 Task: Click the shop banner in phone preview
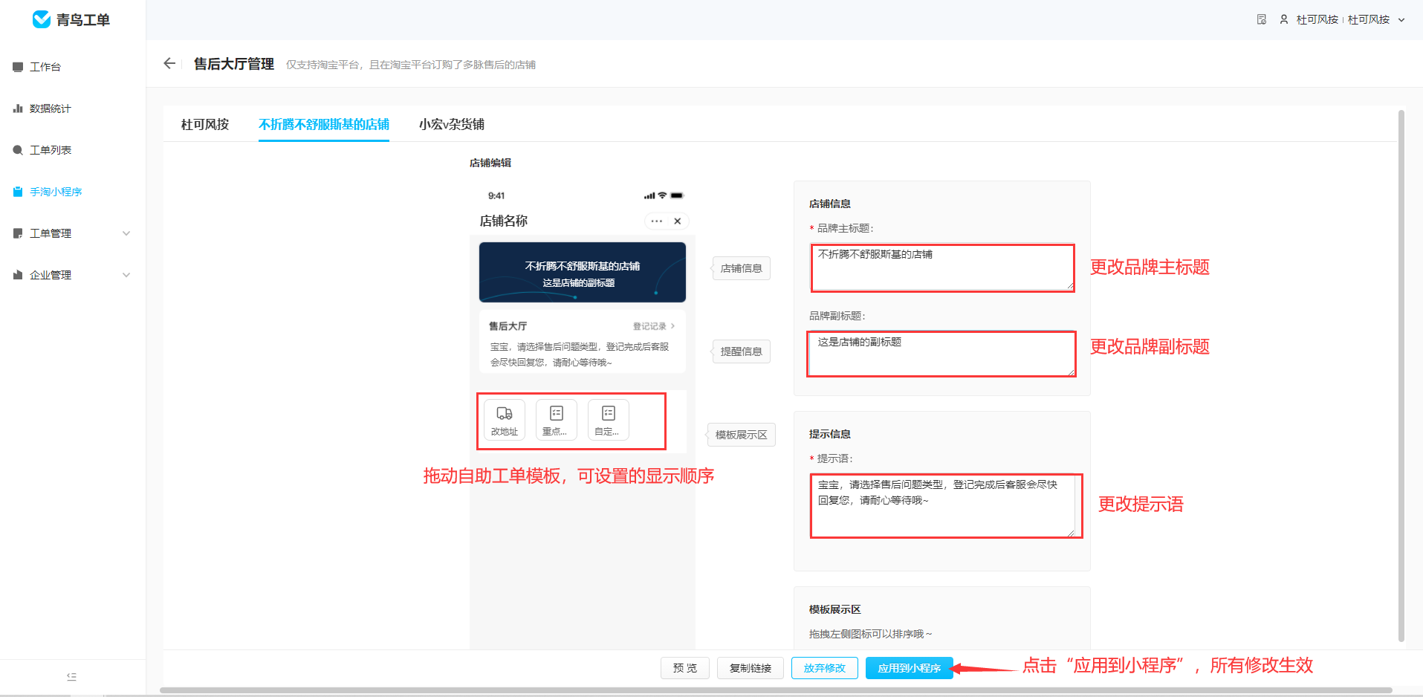coord(583,272)
